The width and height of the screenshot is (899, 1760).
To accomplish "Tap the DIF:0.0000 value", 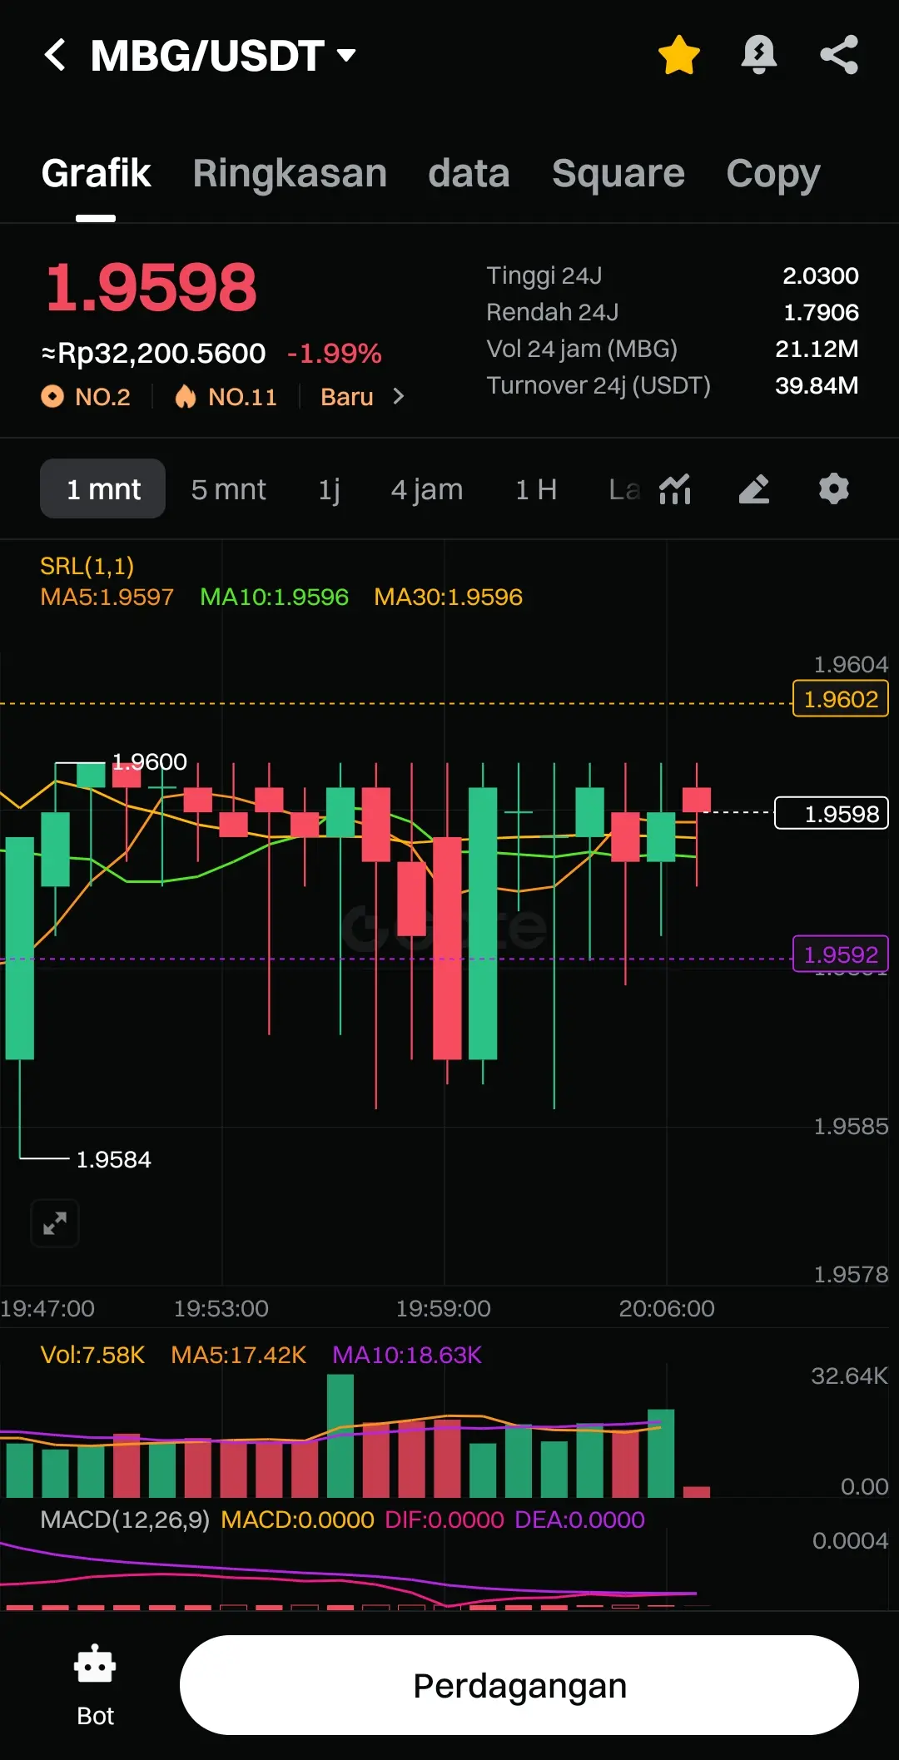I will point(445,1520).
